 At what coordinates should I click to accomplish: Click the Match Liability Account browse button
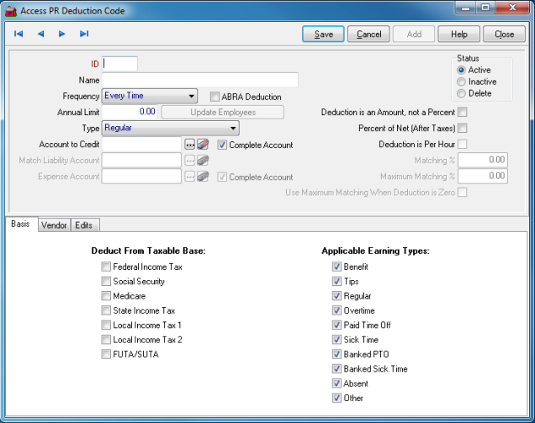[x=190, y=161]
